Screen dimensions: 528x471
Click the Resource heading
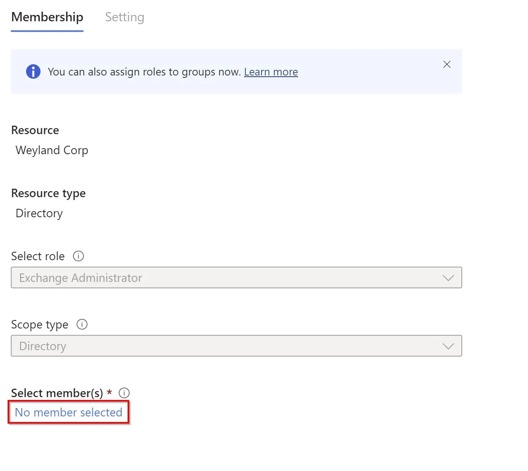35,130
